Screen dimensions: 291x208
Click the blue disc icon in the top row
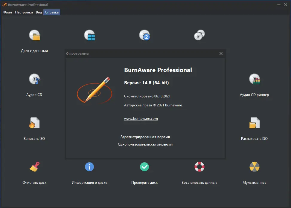click(89, 35)
